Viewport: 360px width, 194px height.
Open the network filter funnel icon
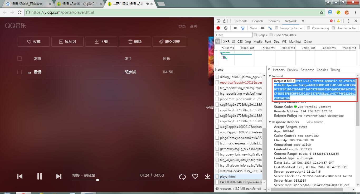click(x=243, y=28)
